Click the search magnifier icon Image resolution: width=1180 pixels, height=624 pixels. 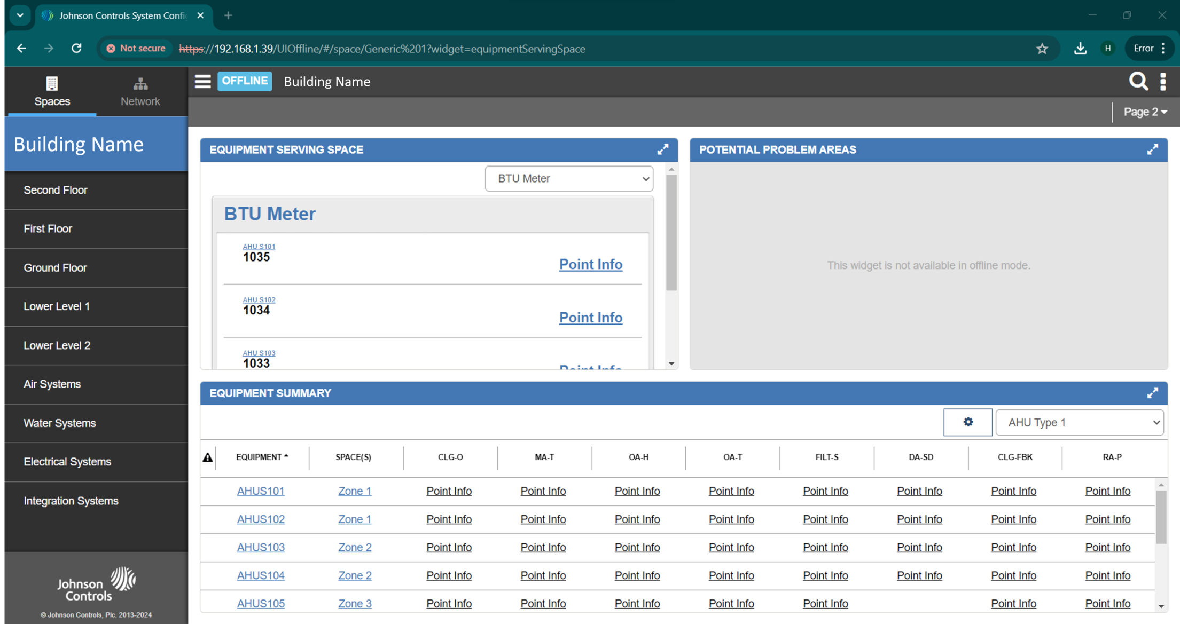tap(1138, 82)
